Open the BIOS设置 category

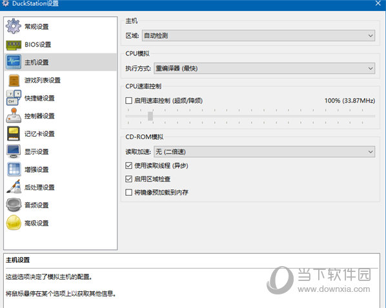(61, 44)
